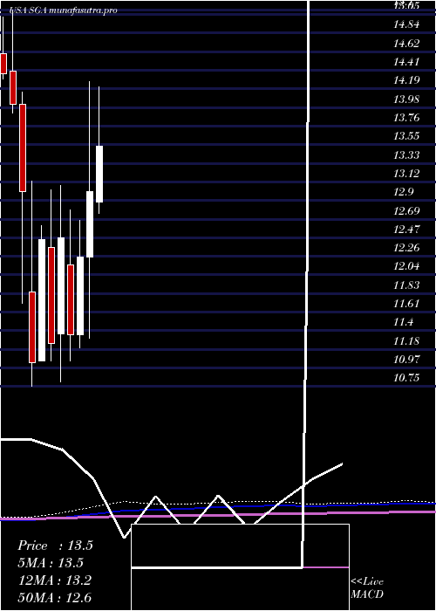Click the 14.84 price axis label

406,24
